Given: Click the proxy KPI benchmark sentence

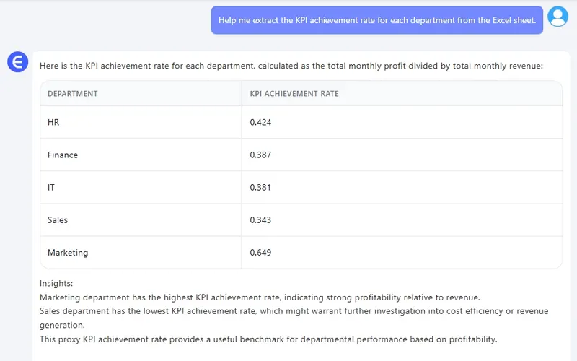Looking at the screenshot, I should click(268, 339).
